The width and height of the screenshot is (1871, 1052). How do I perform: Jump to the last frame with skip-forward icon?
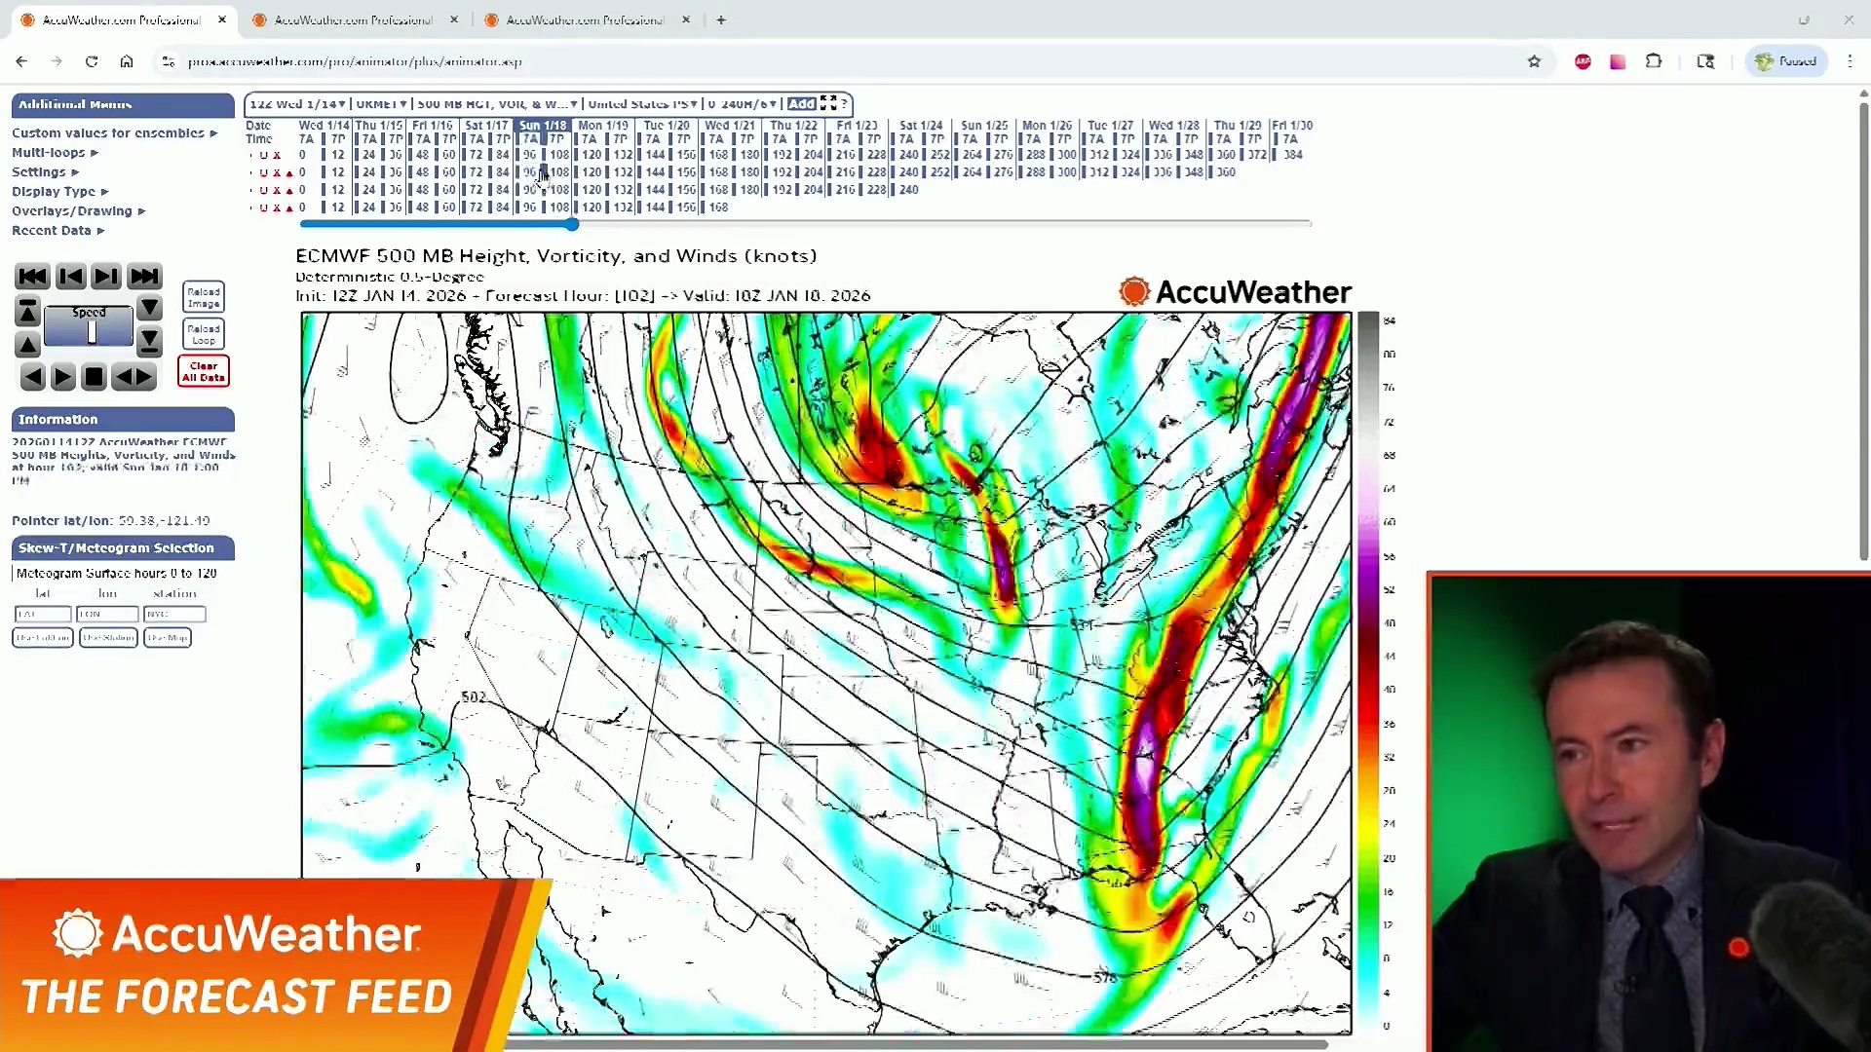click(x=144, y=276)
